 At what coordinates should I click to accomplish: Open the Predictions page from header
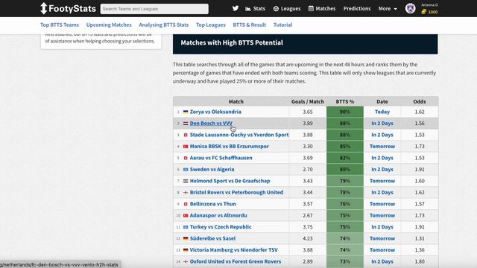coord(357,8)
